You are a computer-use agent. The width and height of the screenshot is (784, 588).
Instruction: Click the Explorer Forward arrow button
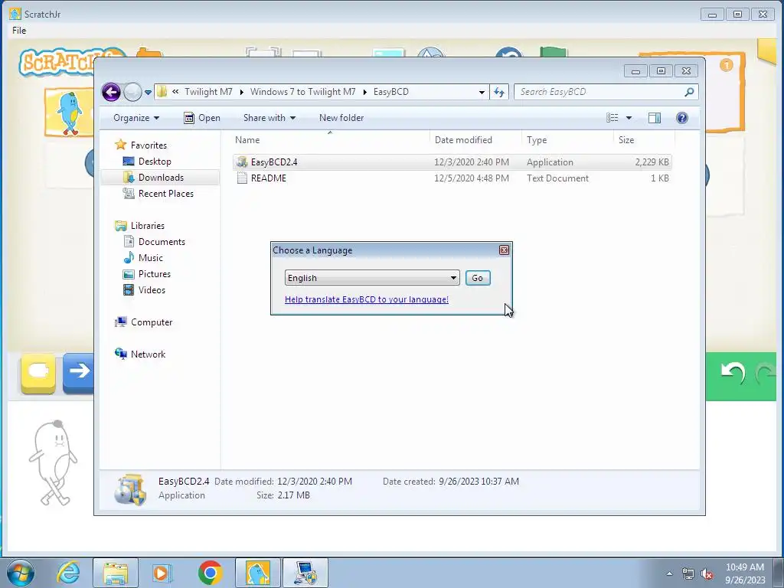pos(132,92)
